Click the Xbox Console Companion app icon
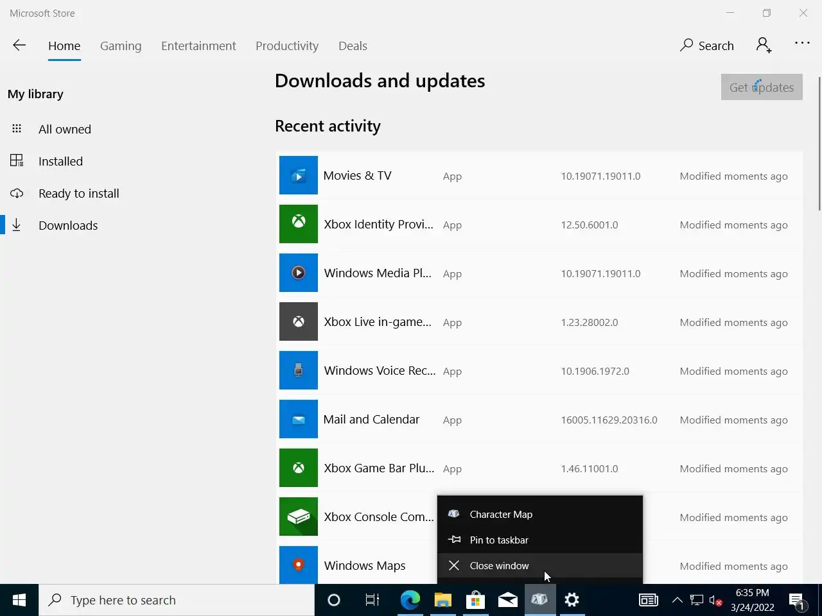This screenshot has width=822, height=616. 299,517
